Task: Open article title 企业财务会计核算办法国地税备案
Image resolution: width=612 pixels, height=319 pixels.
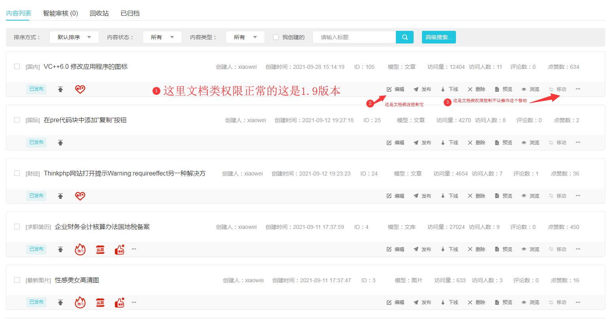Action: [x=102, y=227]
